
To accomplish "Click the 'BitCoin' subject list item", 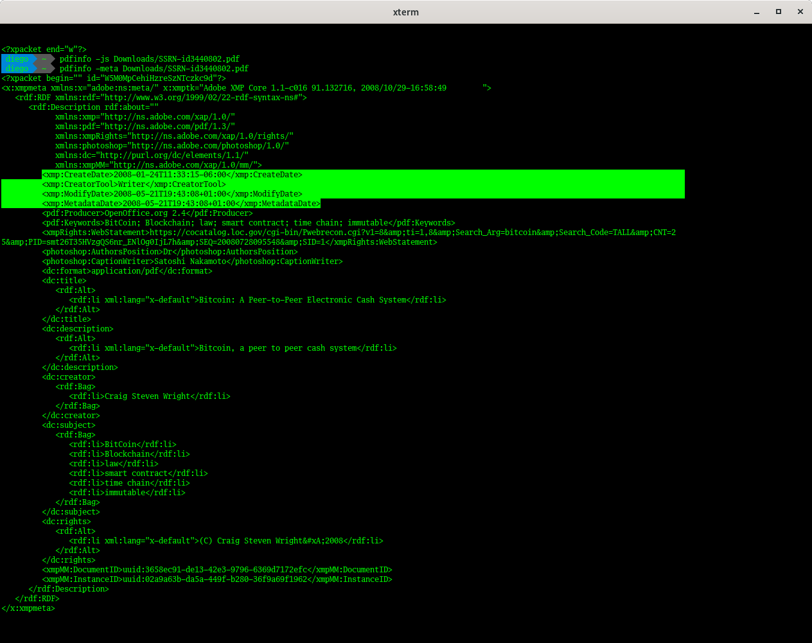I will coord(123,445).
